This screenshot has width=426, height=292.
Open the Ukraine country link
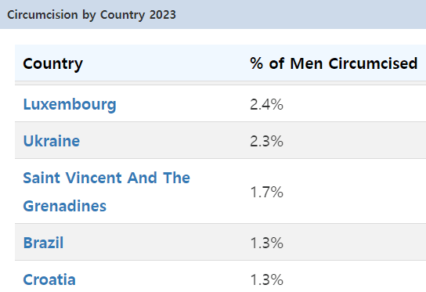tap(52, 141)
